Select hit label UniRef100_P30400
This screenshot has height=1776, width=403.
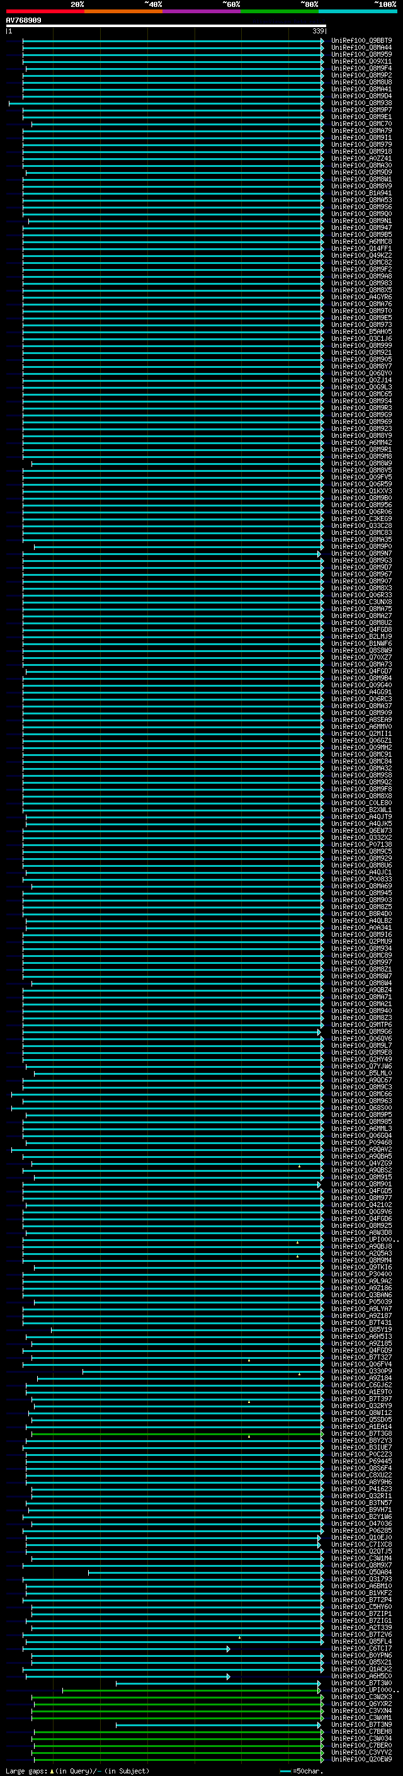point(361,1275)
